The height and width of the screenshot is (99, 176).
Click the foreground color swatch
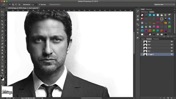[2, 78]
